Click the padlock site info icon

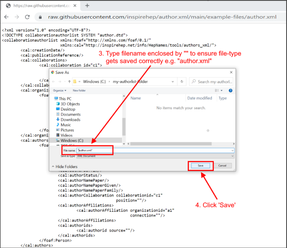pos(40,17)
